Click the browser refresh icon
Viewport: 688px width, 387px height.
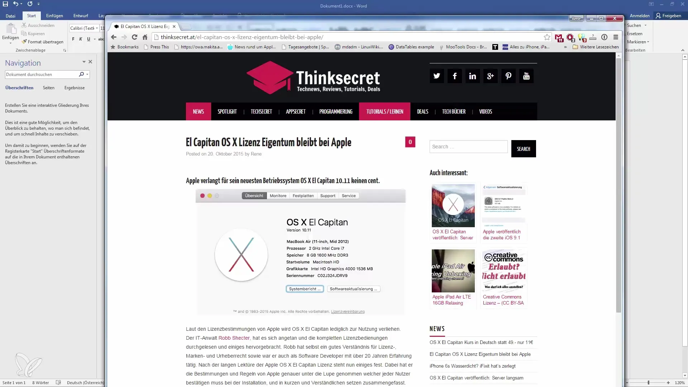tap(134, 37)
